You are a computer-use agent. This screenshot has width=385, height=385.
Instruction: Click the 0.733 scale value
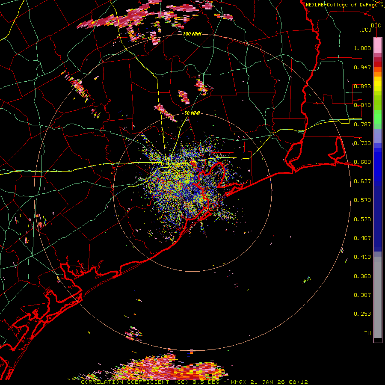coord(362,143)
